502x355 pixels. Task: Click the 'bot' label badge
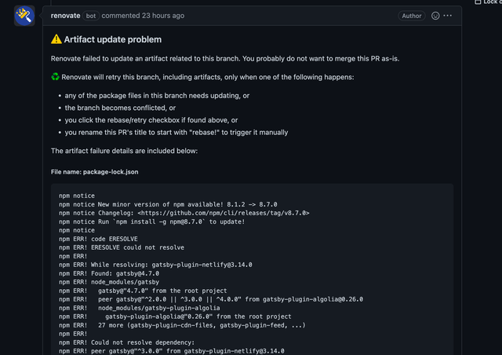coord(91,16)
